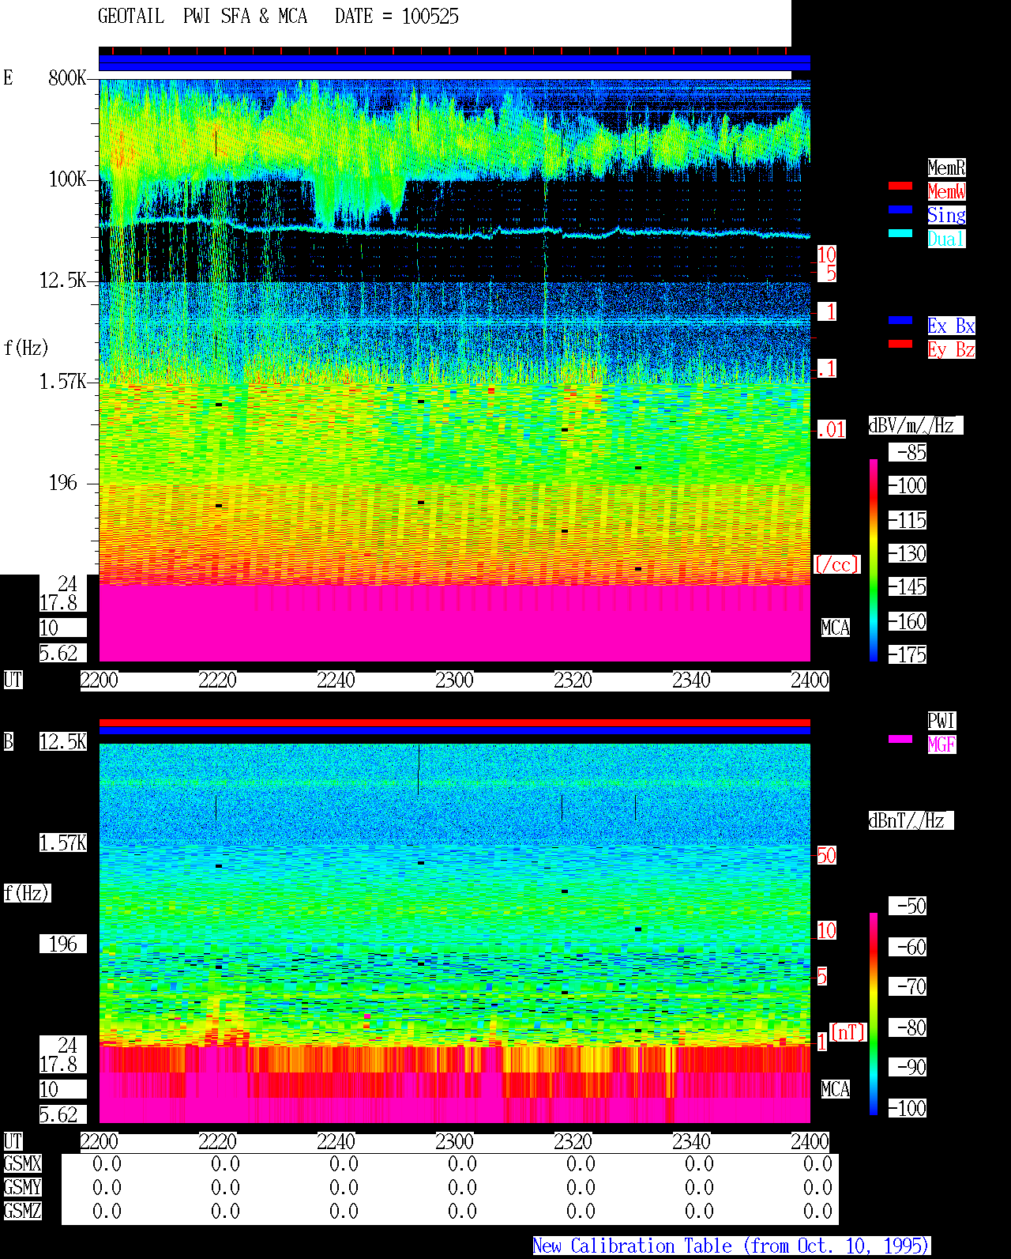Click the 2300 UT tick on upper axis

pos(454,680)
